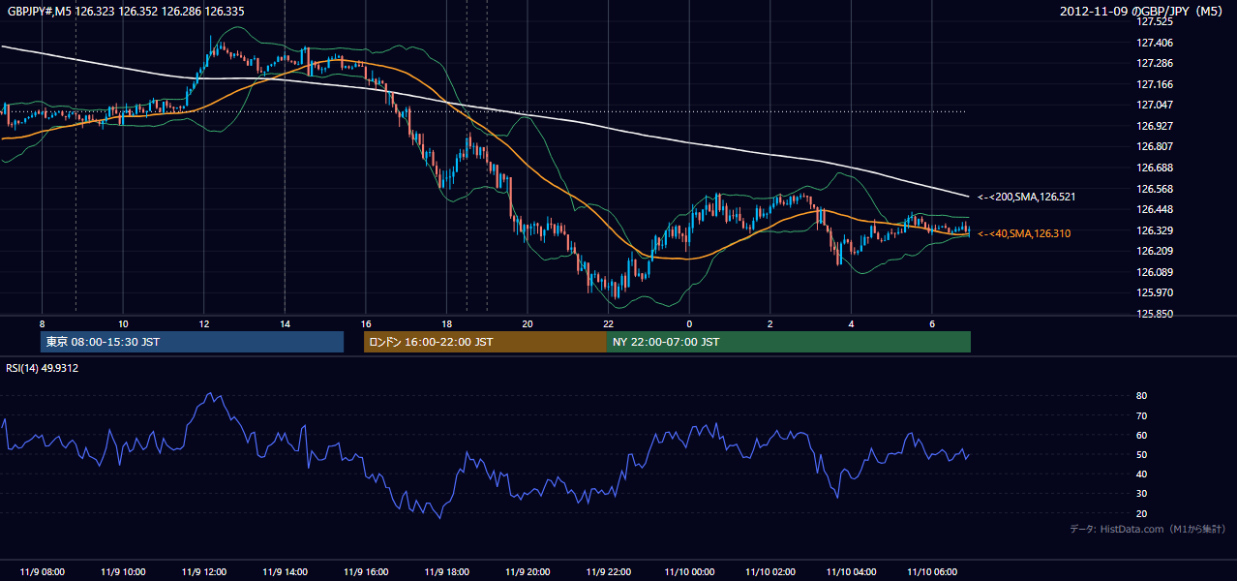This screenshot has height=581, width=1237.
Task: Click price axis value 126.807
Action: (x=1154, y=147)
